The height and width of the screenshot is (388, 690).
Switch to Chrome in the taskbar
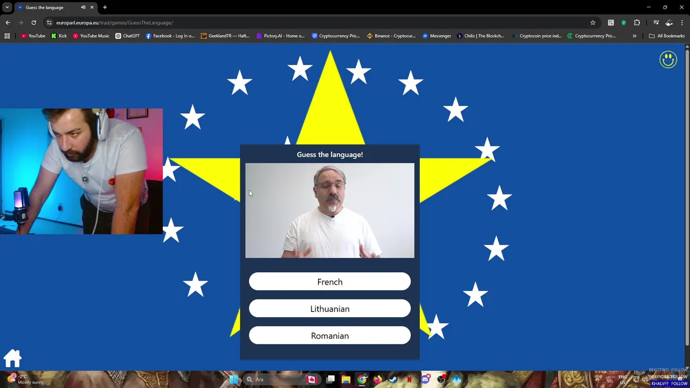pos(362,379)
